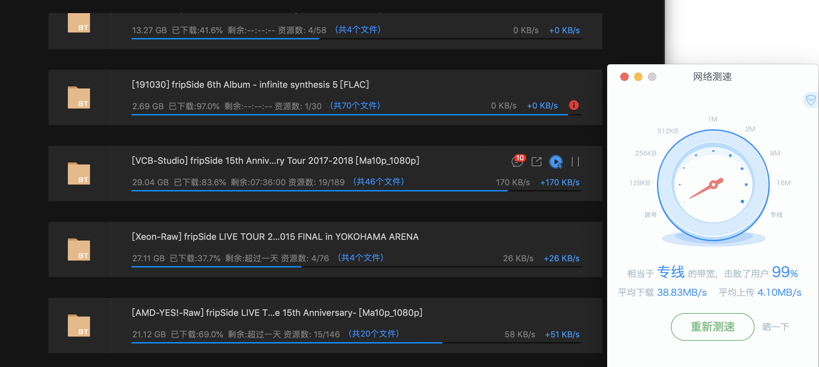Click the play-while-downloading icon

click(x=556, y=161)
